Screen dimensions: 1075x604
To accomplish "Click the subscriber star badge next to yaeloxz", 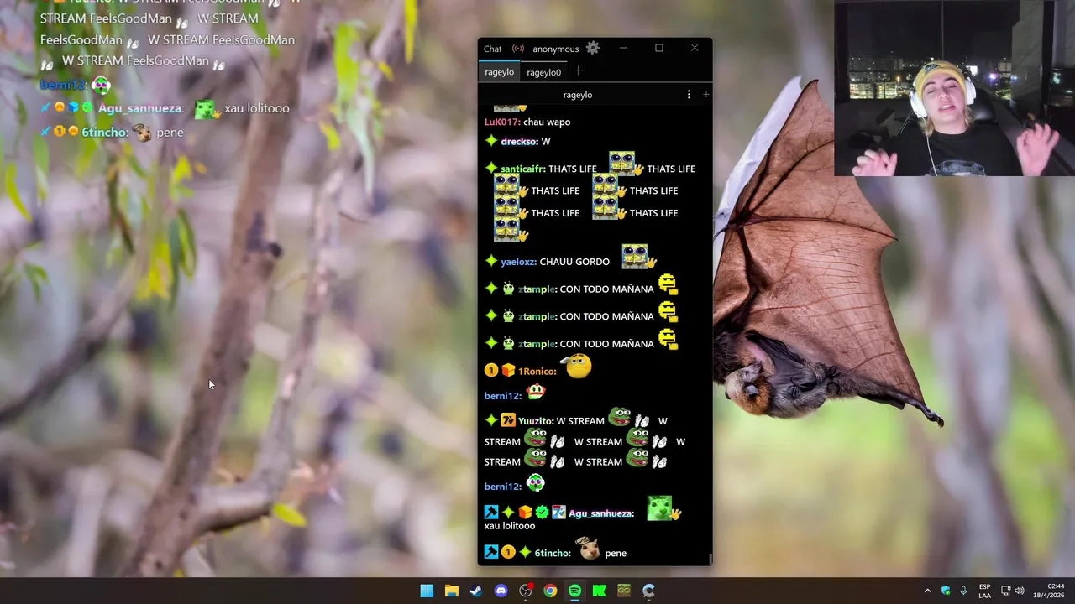I will pos(491,261).
